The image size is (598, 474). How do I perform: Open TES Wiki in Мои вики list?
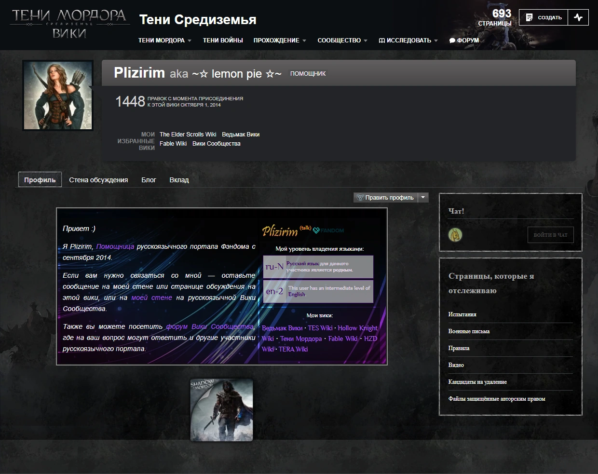[320, 328]
